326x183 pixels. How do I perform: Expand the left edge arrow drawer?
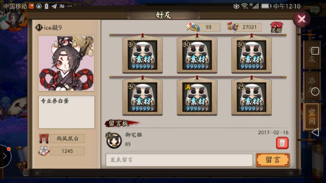point(5,156)
